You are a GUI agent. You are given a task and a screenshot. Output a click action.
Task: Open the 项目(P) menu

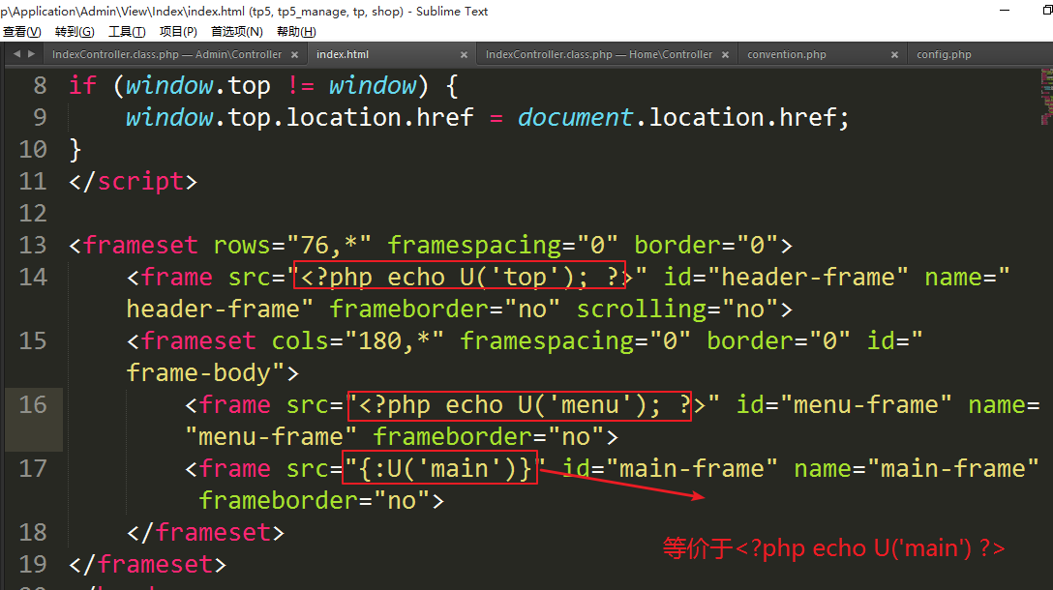point(178,32)
